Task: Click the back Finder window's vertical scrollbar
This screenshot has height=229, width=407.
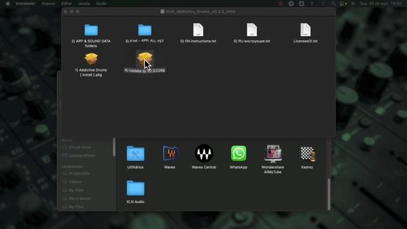Action: [329, 194]
